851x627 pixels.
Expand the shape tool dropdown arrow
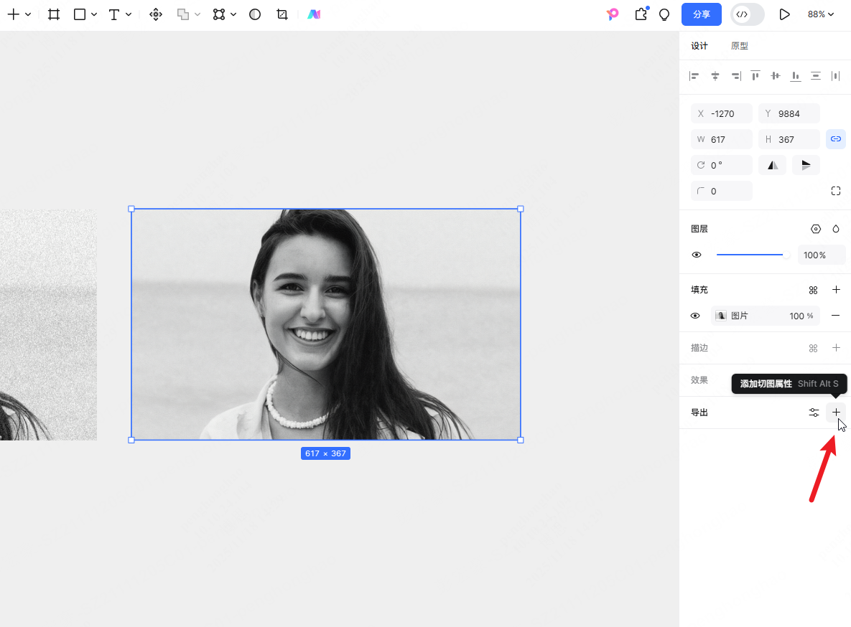click(x=94, y=14)
